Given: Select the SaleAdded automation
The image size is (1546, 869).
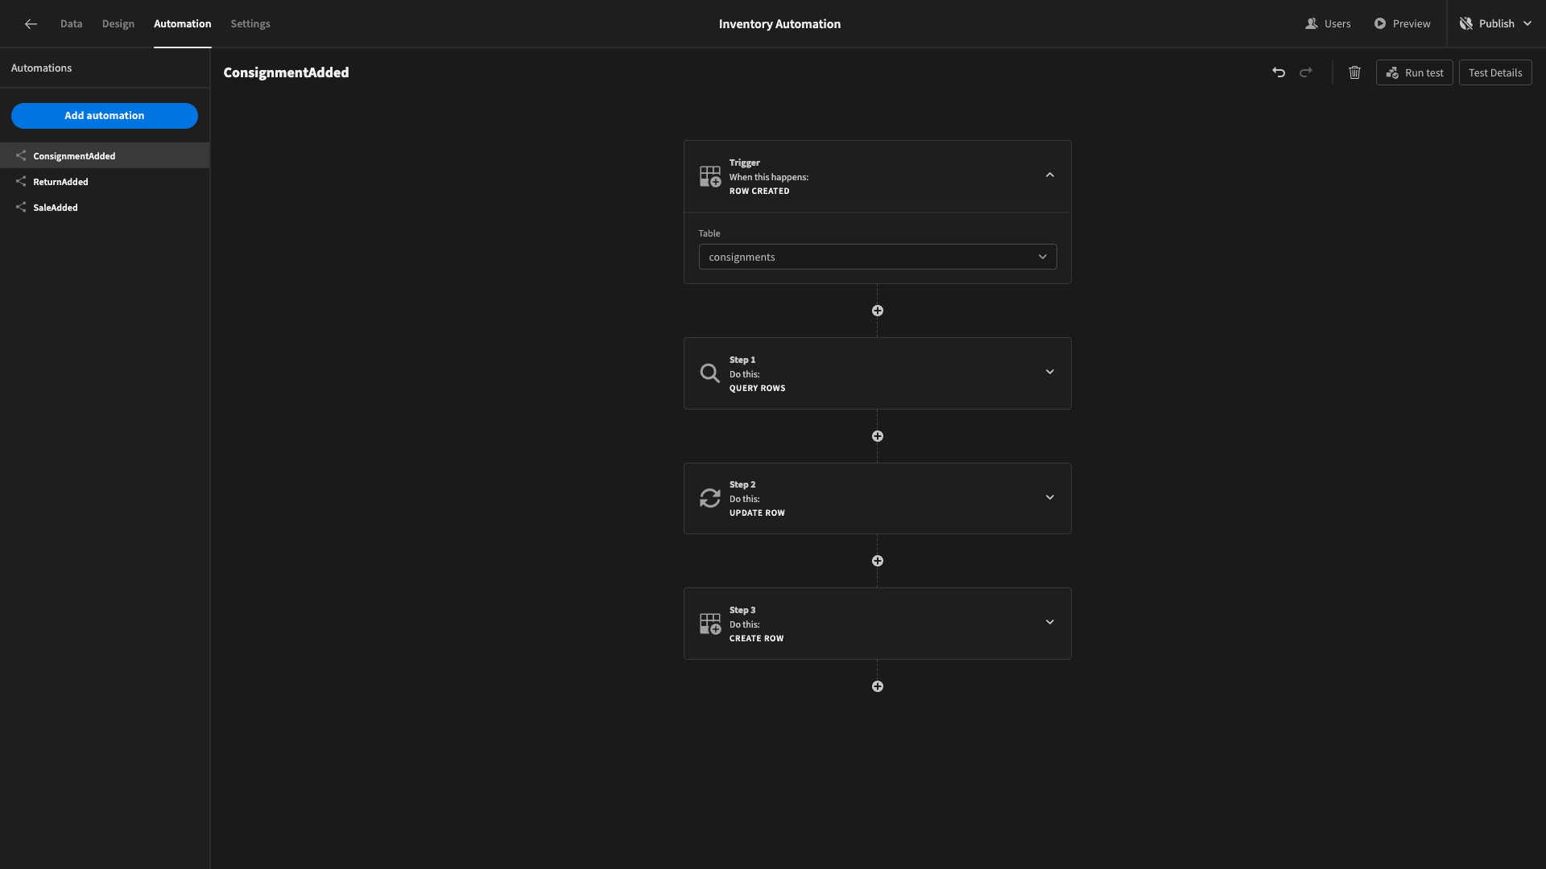Looking at the screenshot, I should [x=105, y=207].
